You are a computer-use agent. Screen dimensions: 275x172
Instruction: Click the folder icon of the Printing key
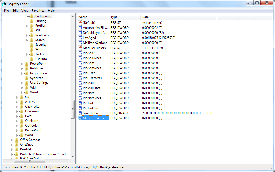[32, 21]
